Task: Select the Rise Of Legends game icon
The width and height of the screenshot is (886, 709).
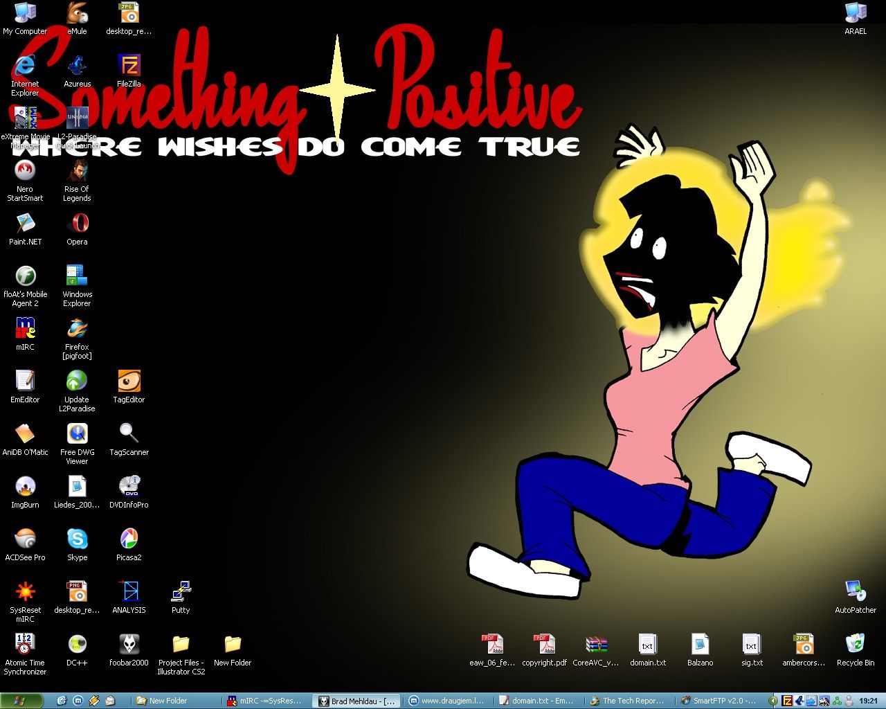Action: (x=77, y=180)
